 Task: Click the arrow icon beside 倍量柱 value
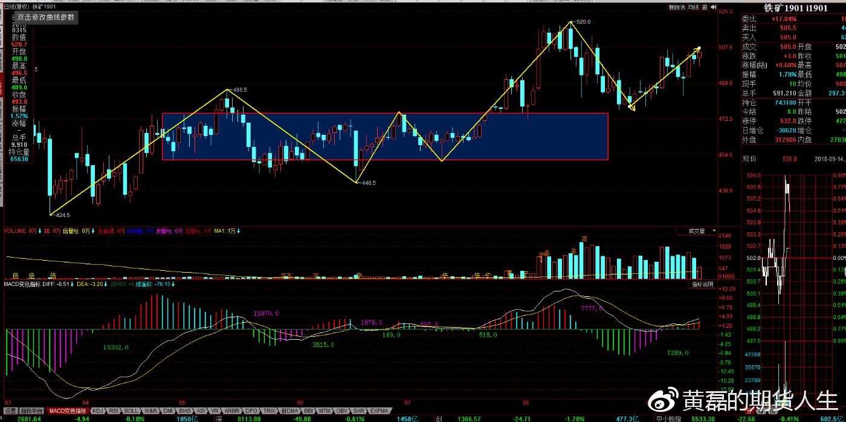(92, 231)
